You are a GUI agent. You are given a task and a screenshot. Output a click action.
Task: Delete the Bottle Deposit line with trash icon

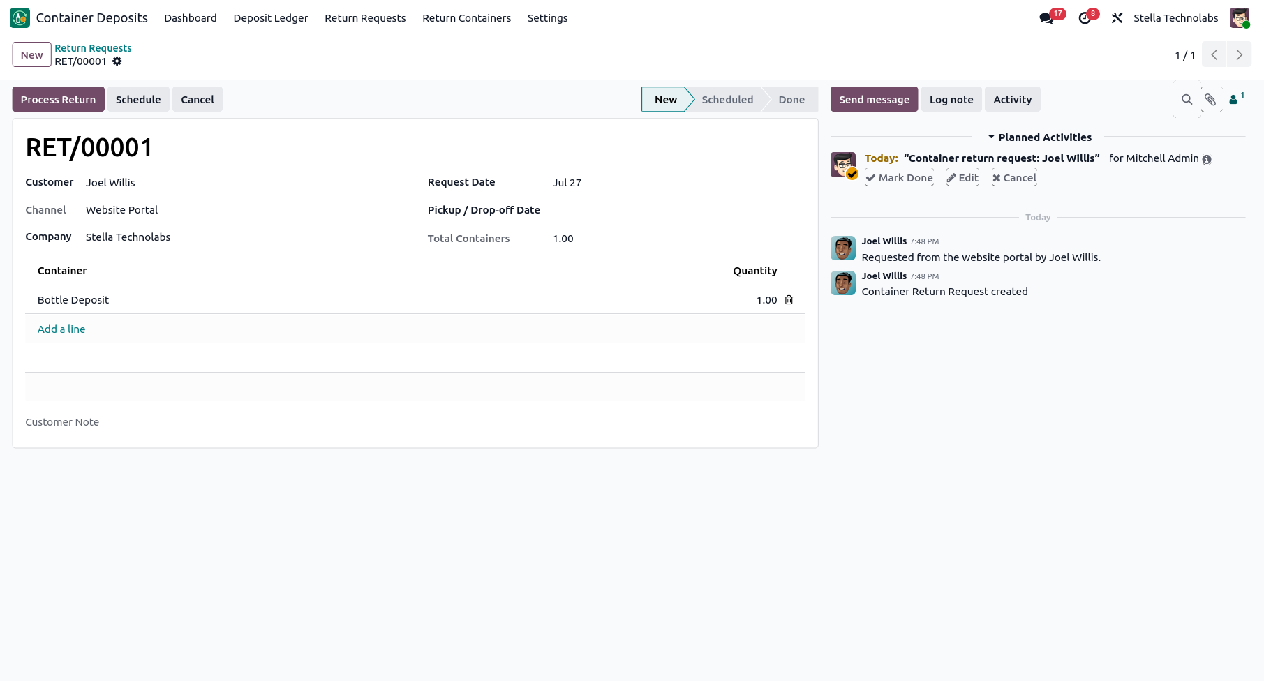[x=789, y=300]
